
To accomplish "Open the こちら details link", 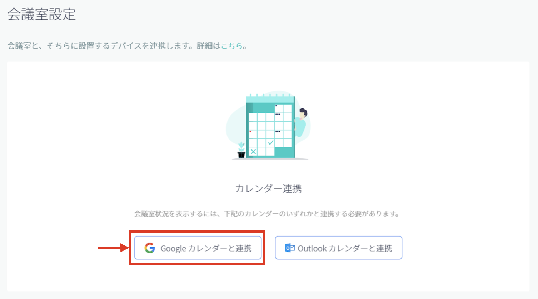I will pos(232,46).
